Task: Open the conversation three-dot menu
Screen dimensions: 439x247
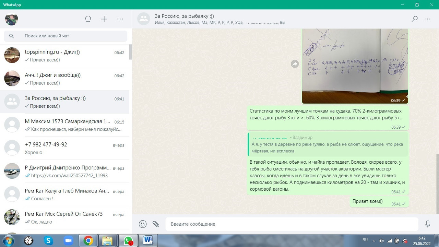Action: [427, 19]
